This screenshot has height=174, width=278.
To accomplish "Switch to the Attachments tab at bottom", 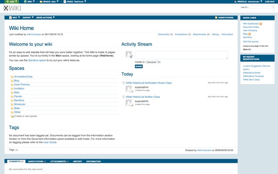I will (59, 161).
